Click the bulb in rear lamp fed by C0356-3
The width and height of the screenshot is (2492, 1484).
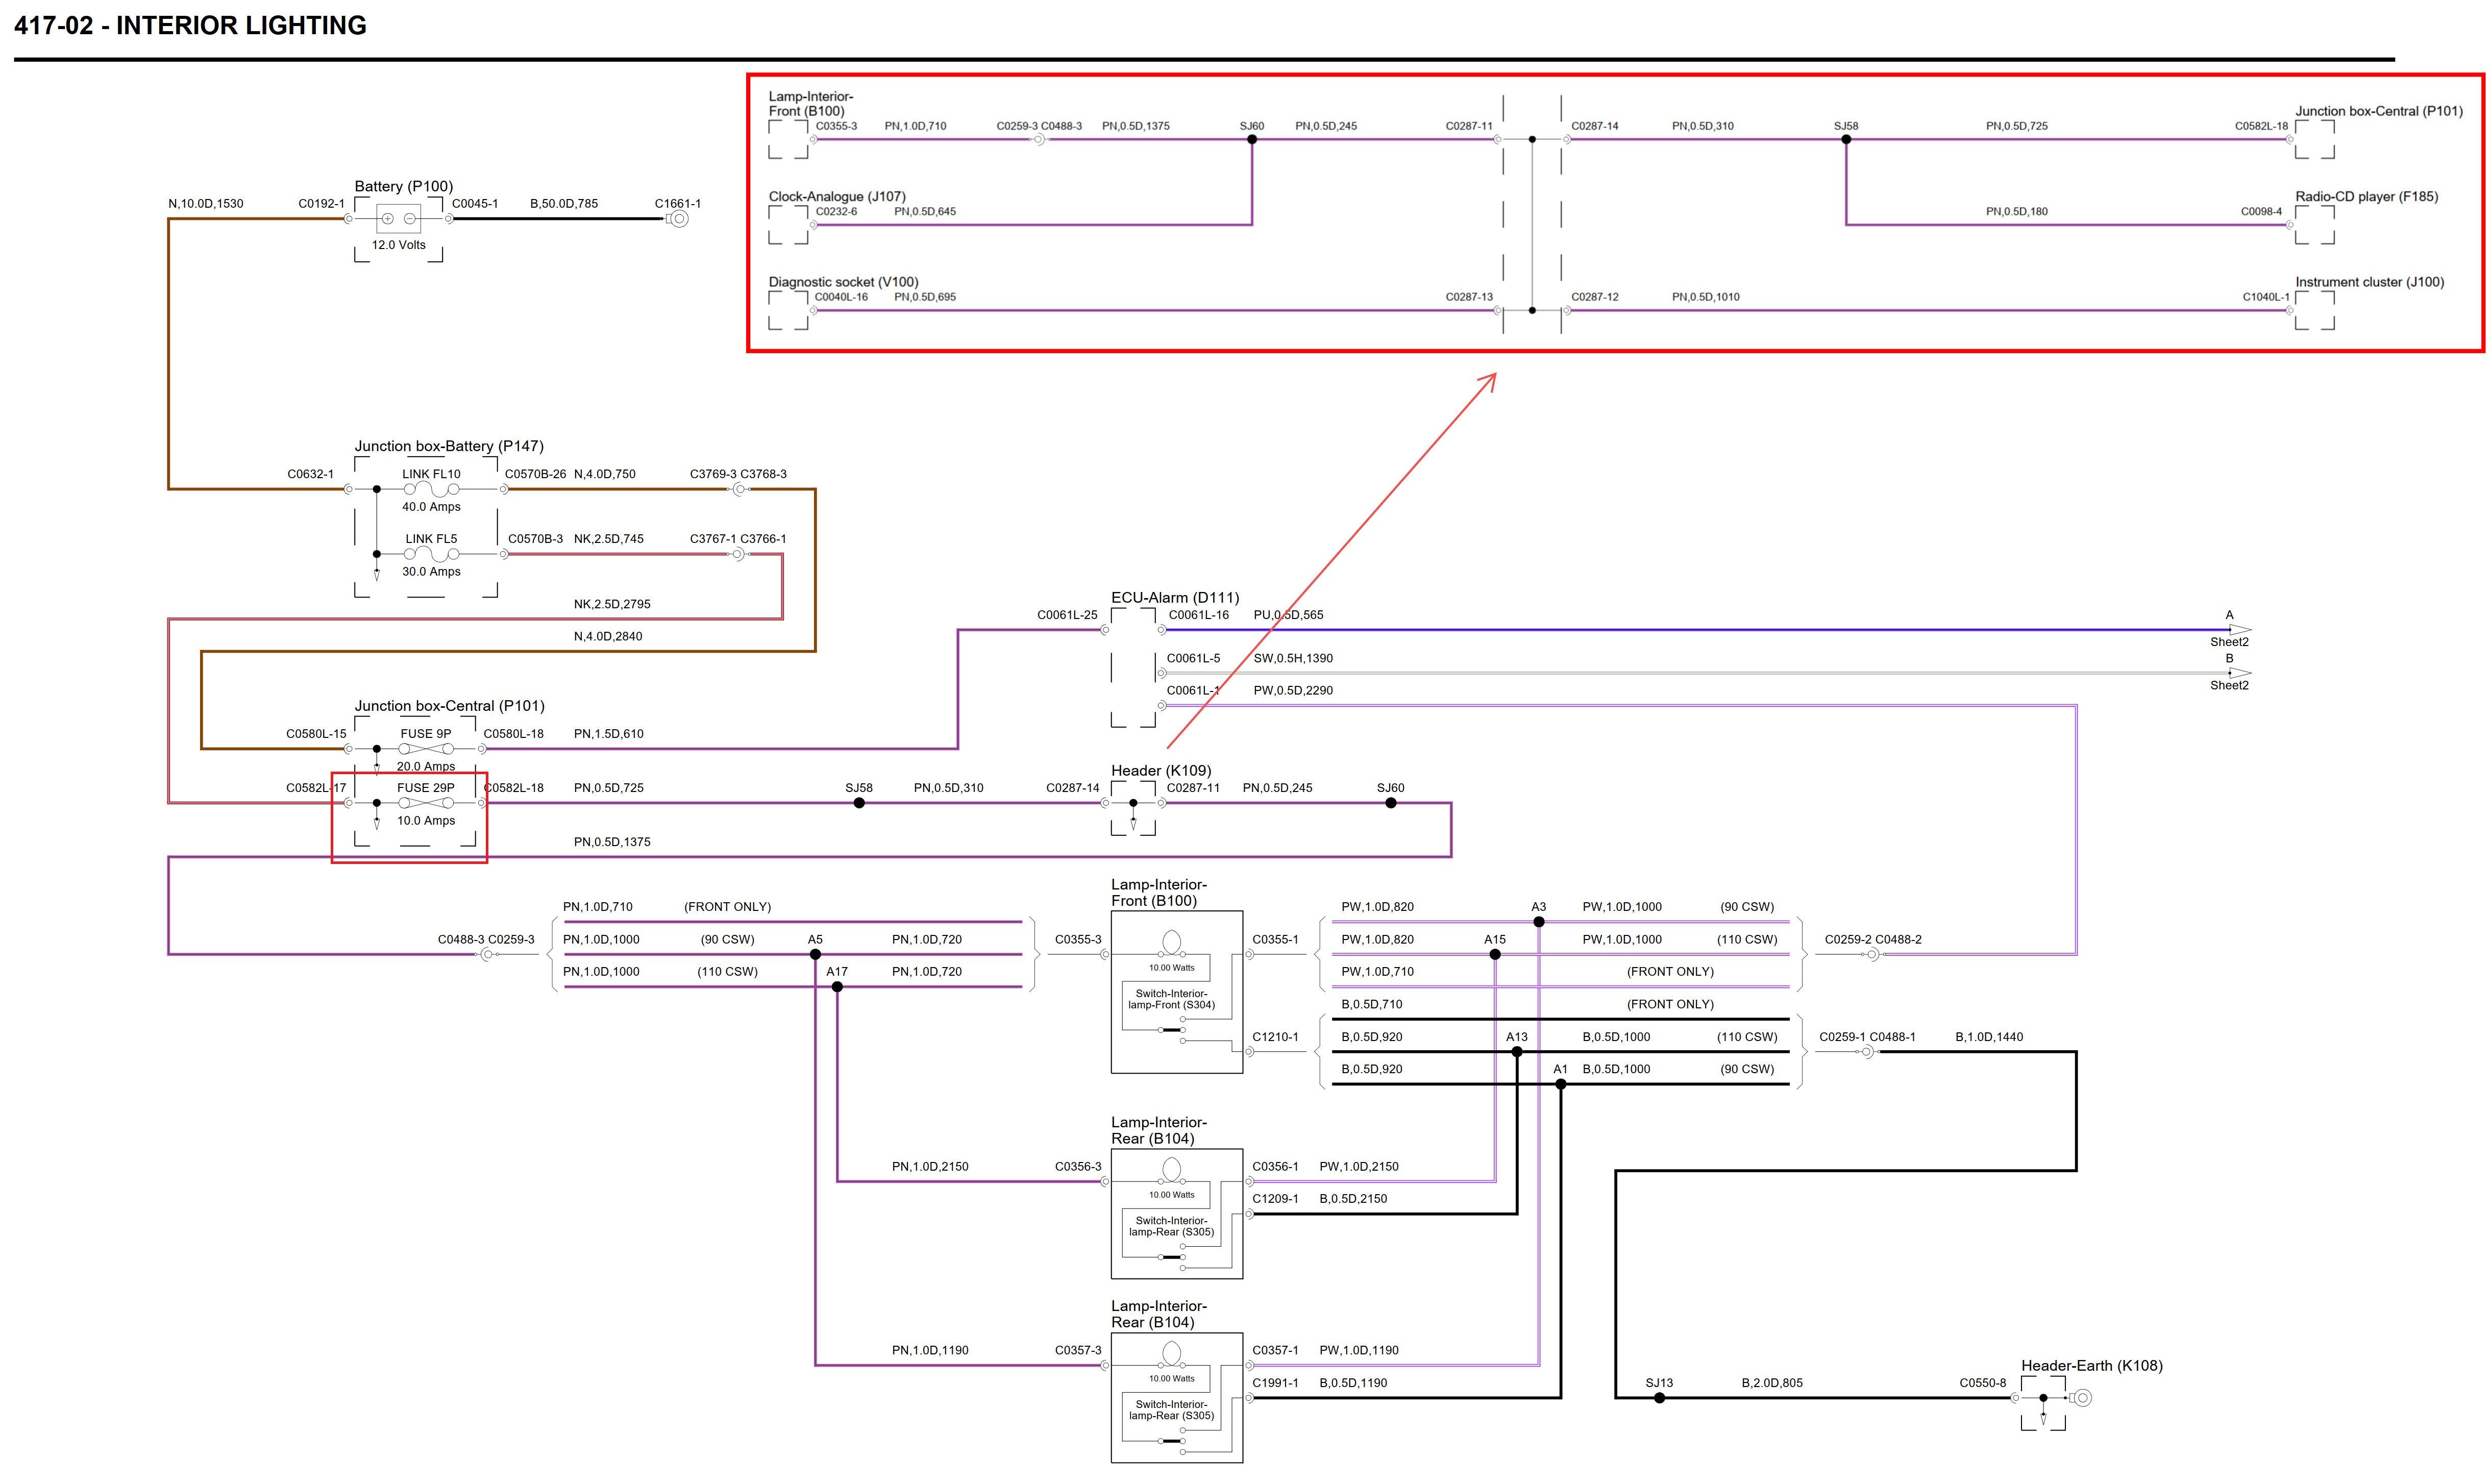pos(1172,1169)
